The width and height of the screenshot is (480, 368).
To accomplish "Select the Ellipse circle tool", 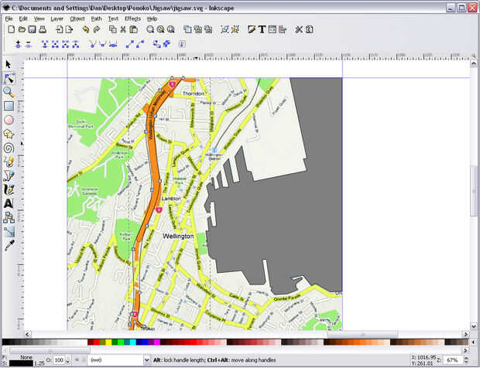I will (x=9, y=120).
